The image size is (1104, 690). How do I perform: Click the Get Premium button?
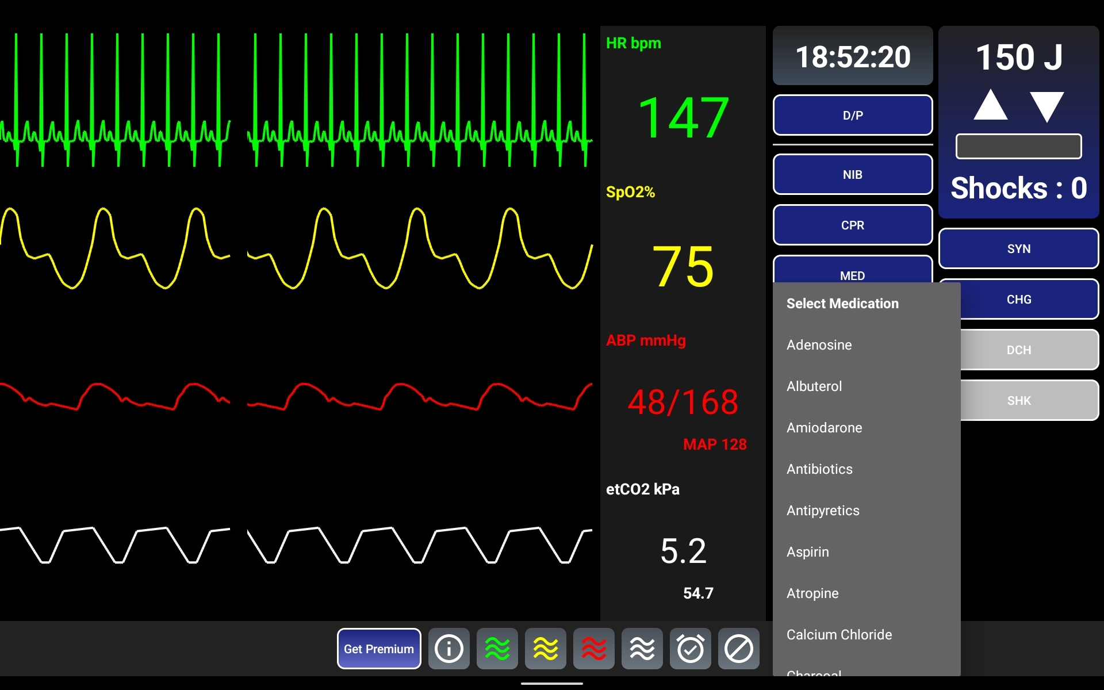click(x=378, y=649)
